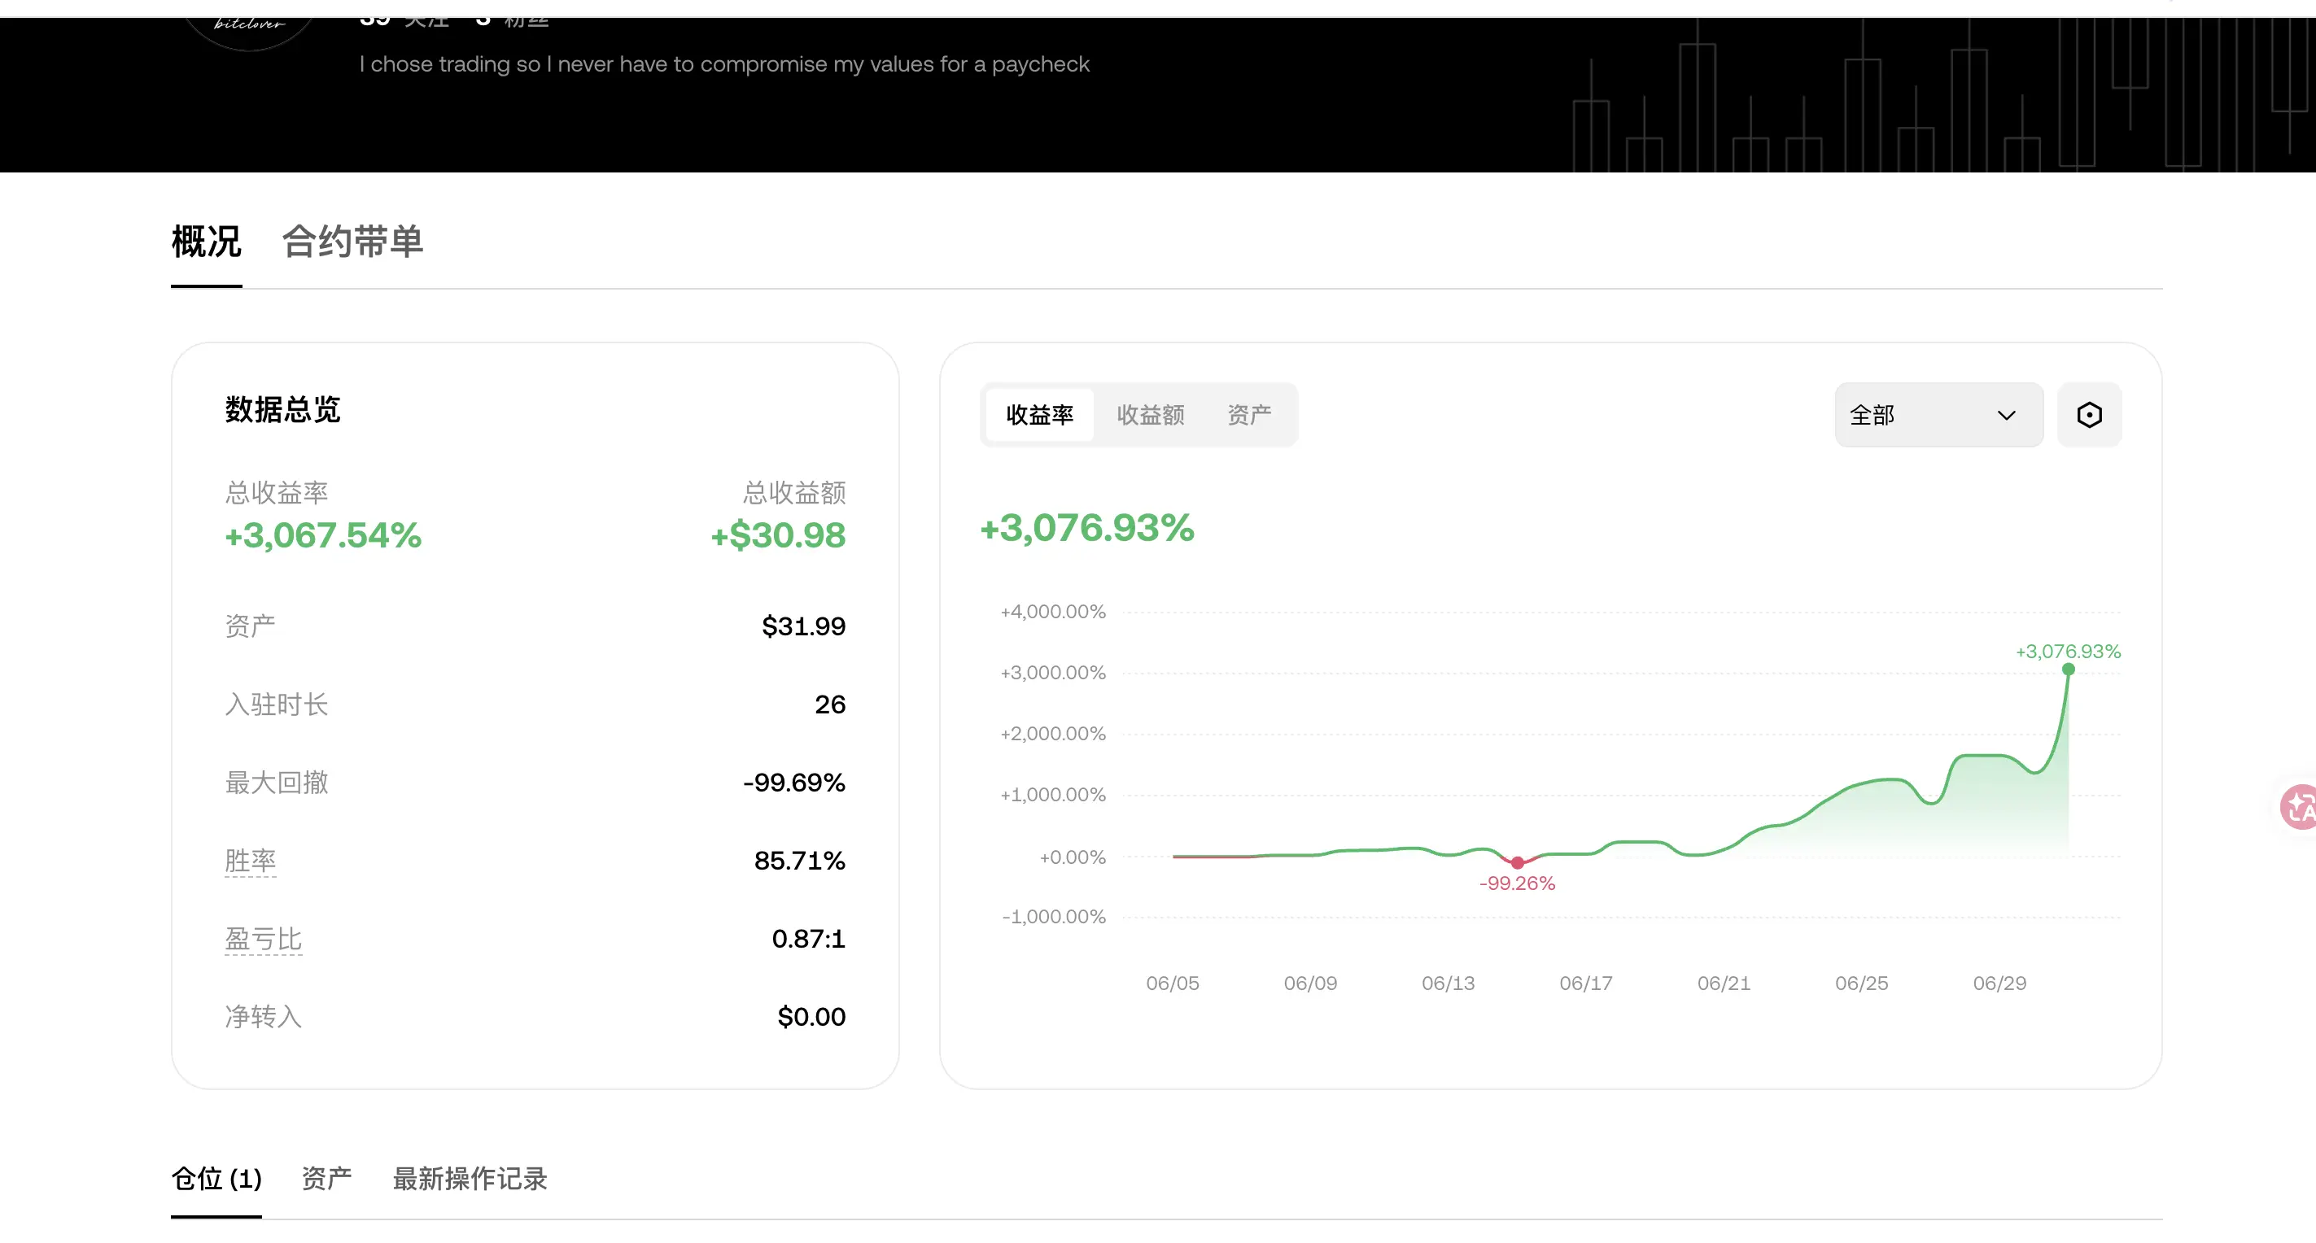
Task: Select the 收益率 chart toggle
Action: coord(1039,414)
